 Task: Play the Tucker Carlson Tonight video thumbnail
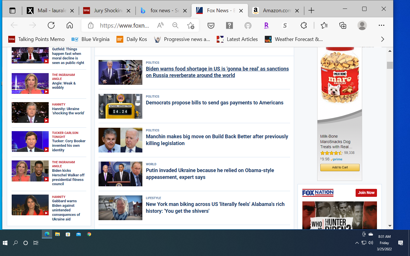pyautogui.click(x=30, y=141)
